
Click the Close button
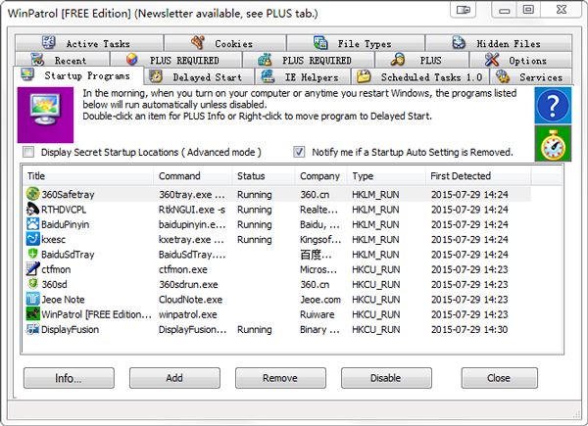pyautogui.click(x=500, y=378)
